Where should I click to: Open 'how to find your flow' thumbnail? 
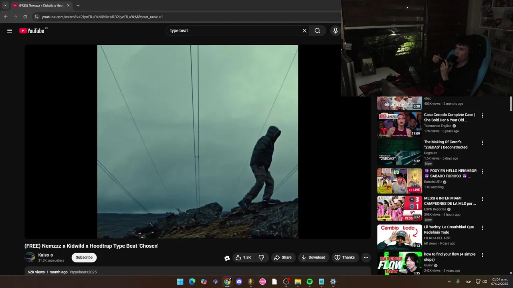click(x=400, y=264)
